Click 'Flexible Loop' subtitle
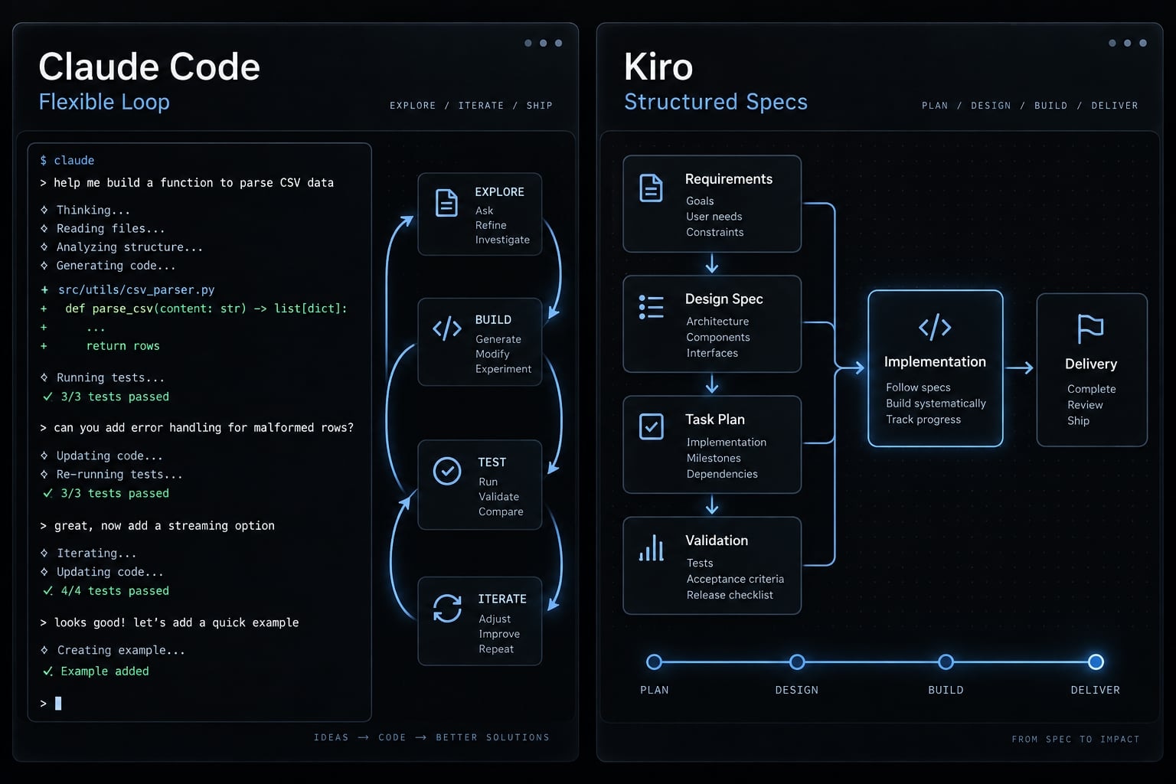Screen dimensions: 1176x784 click(x=104, y=102)
